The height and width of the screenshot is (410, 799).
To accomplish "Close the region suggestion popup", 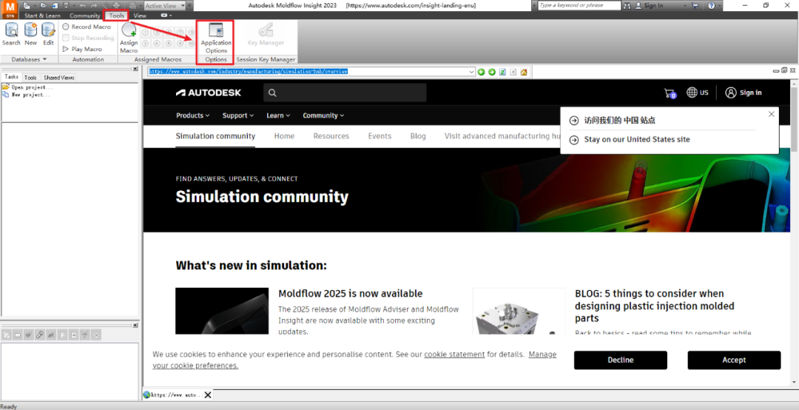I will (772, 114).
